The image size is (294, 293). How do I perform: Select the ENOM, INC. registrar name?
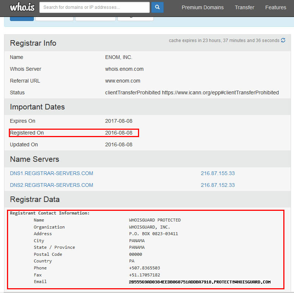point(119,57)
